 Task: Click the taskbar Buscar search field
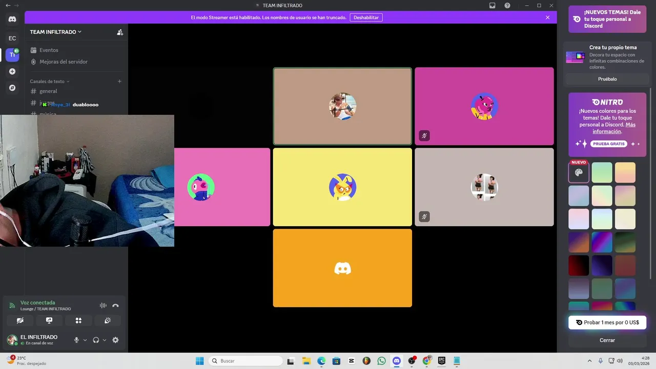(245, 361)
